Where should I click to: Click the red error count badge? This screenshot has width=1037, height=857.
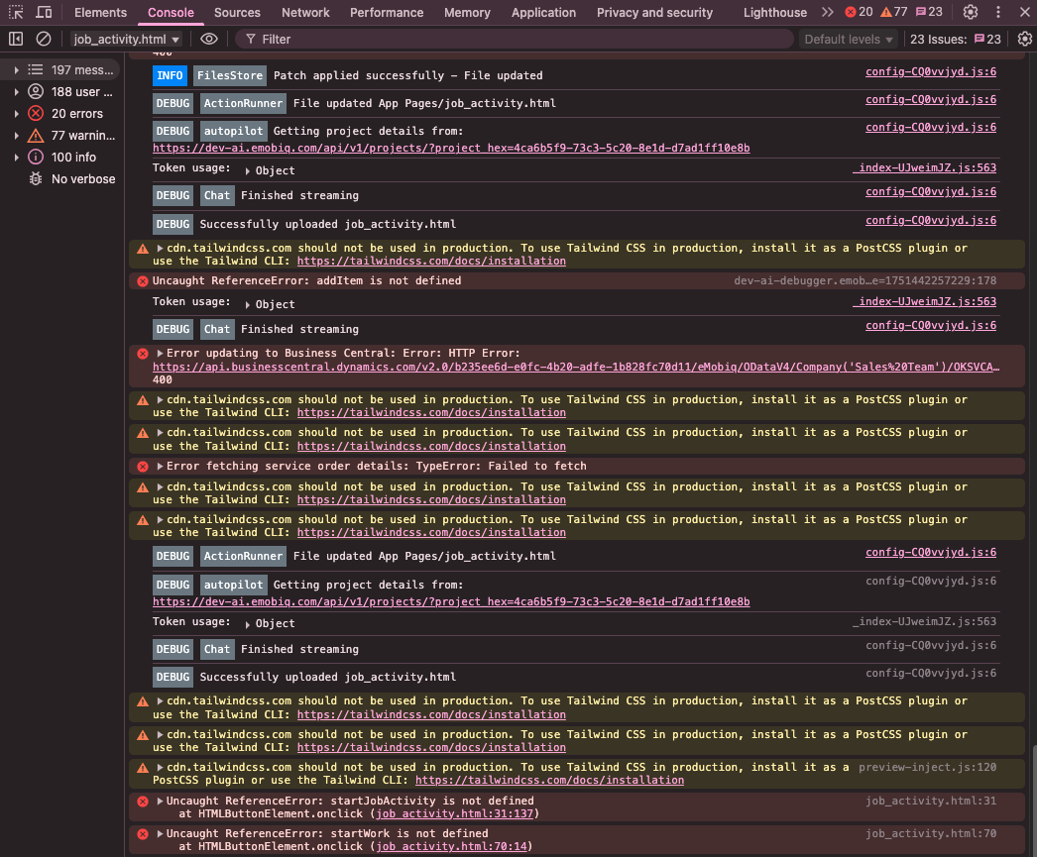click(x=859, y=12)
